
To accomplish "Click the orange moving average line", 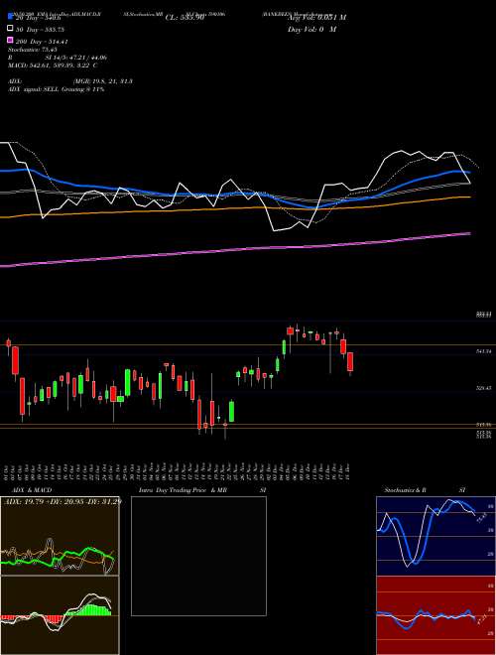I will (x=234, y=207).
